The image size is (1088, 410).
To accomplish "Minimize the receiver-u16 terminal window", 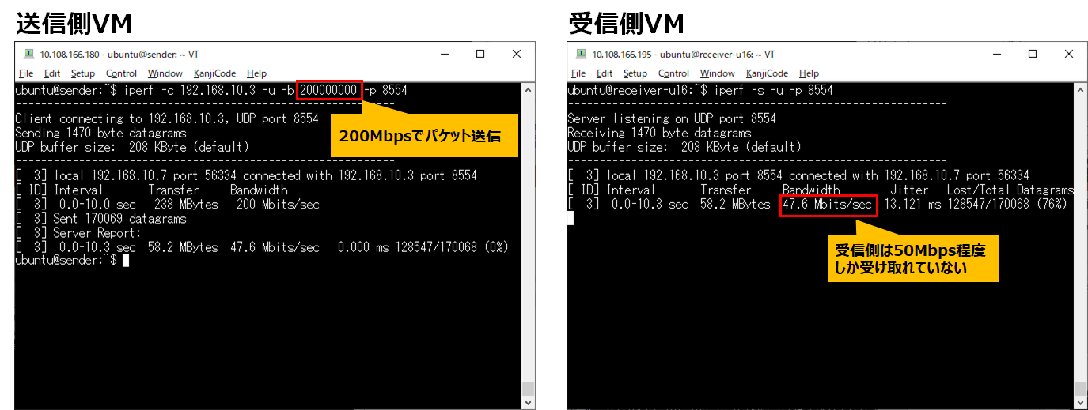I will click(x=996, y=54).
